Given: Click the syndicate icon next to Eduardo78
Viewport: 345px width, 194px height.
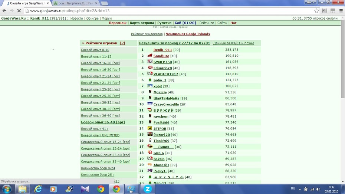Looking at the screenshot, I should pyautogui.click(x=150, y=68).
